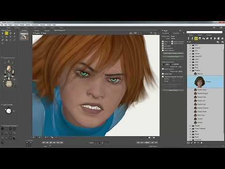The image size is (225, 169).
Task: Switch to the Hair room tab
Action: 35,28
